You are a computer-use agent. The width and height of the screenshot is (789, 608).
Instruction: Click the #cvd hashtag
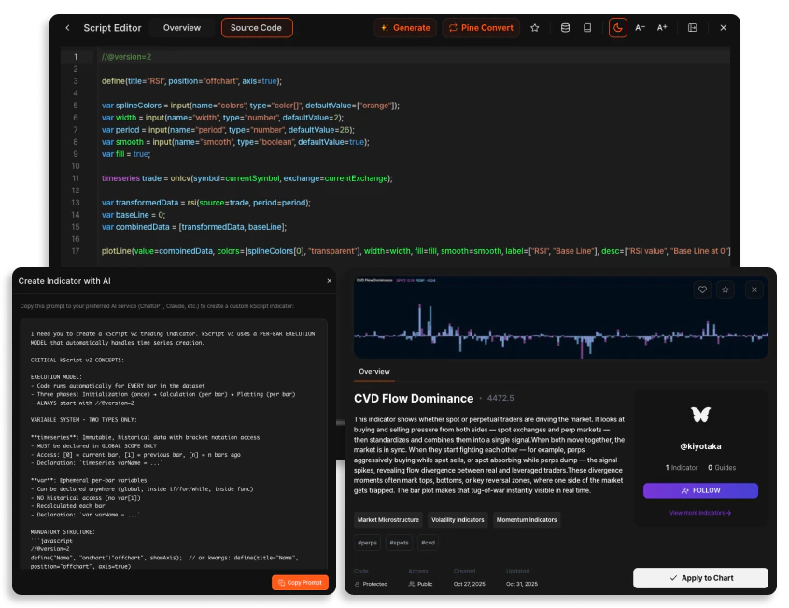429,543
